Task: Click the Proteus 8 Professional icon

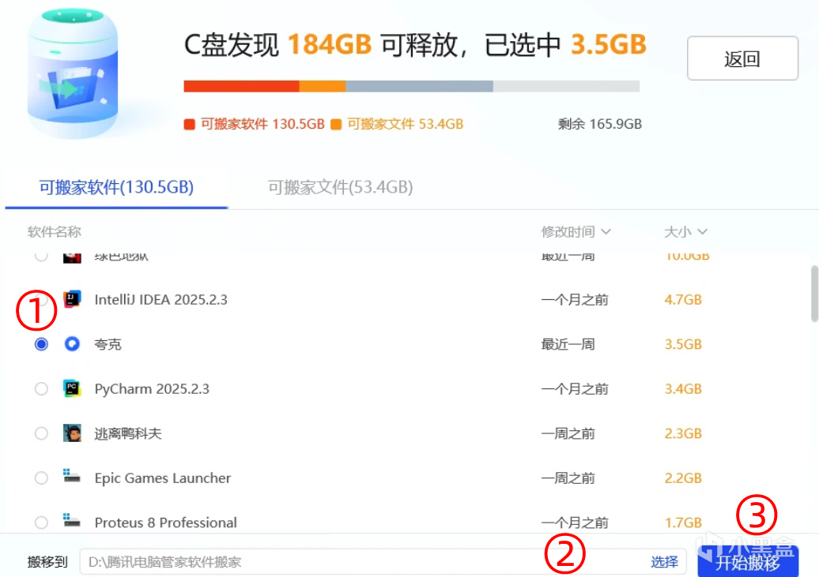Action: tap(72, 520)
